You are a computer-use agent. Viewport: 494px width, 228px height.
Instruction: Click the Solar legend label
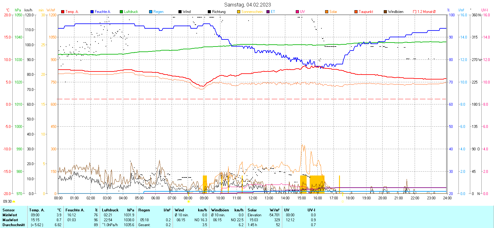333,12
